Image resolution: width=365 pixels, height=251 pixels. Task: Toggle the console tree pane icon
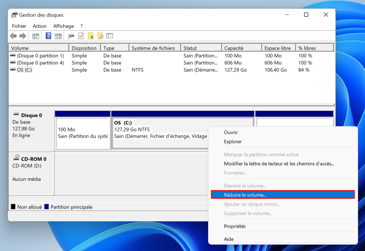click(x=36, y=36)
